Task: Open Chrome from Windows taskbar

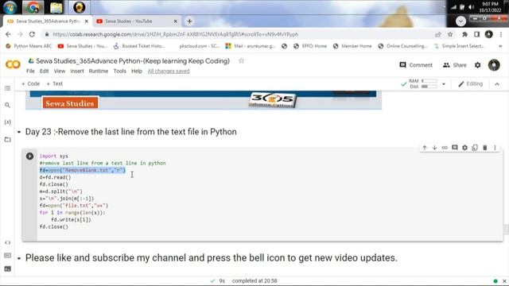Action: [33, 7]
